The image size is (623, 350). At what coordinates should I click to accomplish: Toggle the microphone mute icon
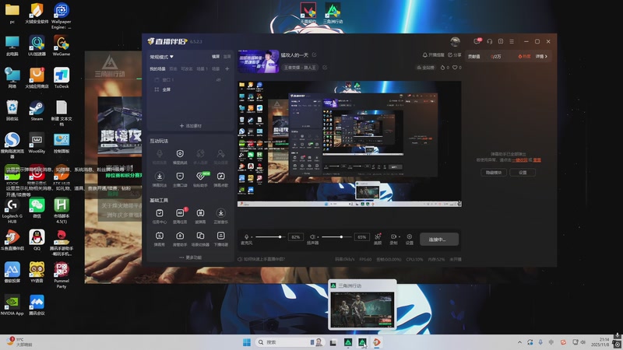246,237
